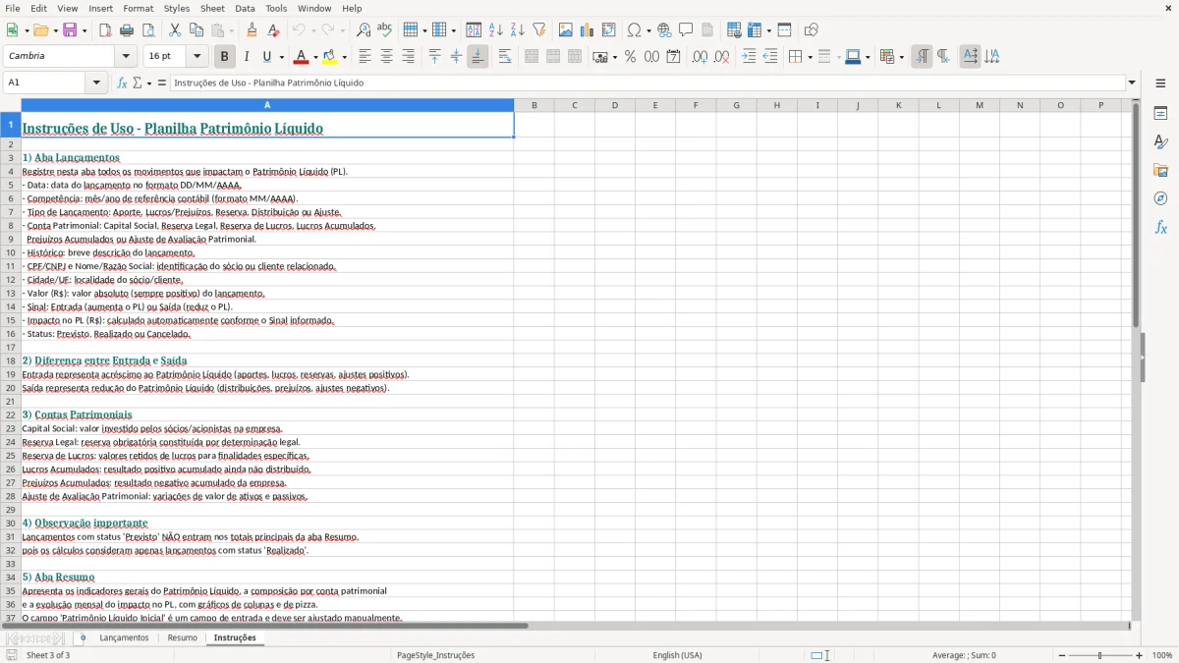Click the Insert Chart icon
Viewport: 1179px width, 663px height.
pos(588,30)
